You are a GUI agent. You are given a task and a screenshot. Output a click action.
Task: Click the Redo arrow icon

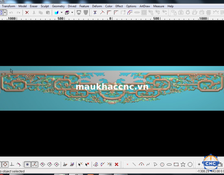point(18,13)
